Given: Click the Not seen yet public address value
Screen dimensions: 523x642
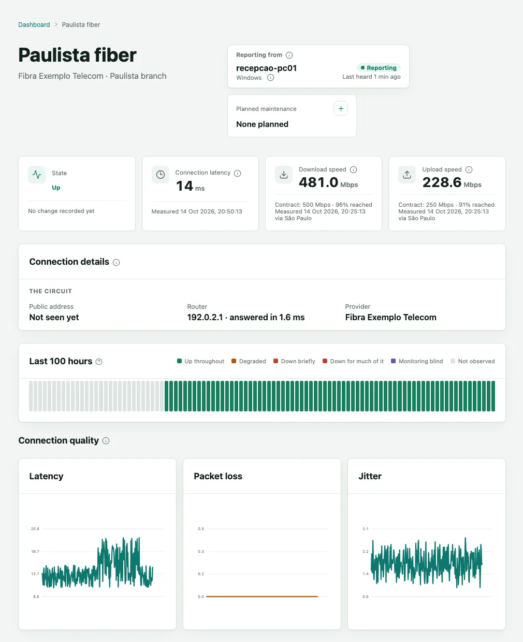Looking at the screenshot, I should pyautogui.click(x=54, y=317).
